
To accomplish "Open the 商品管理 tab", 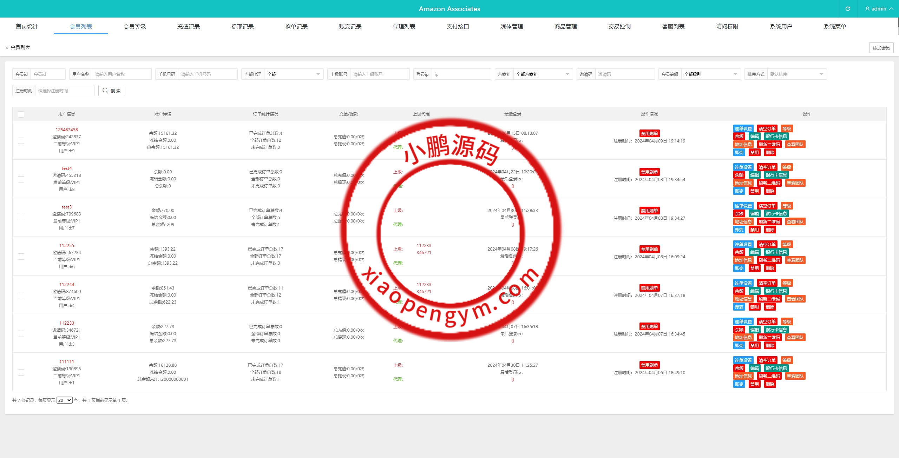I will 565,27.
